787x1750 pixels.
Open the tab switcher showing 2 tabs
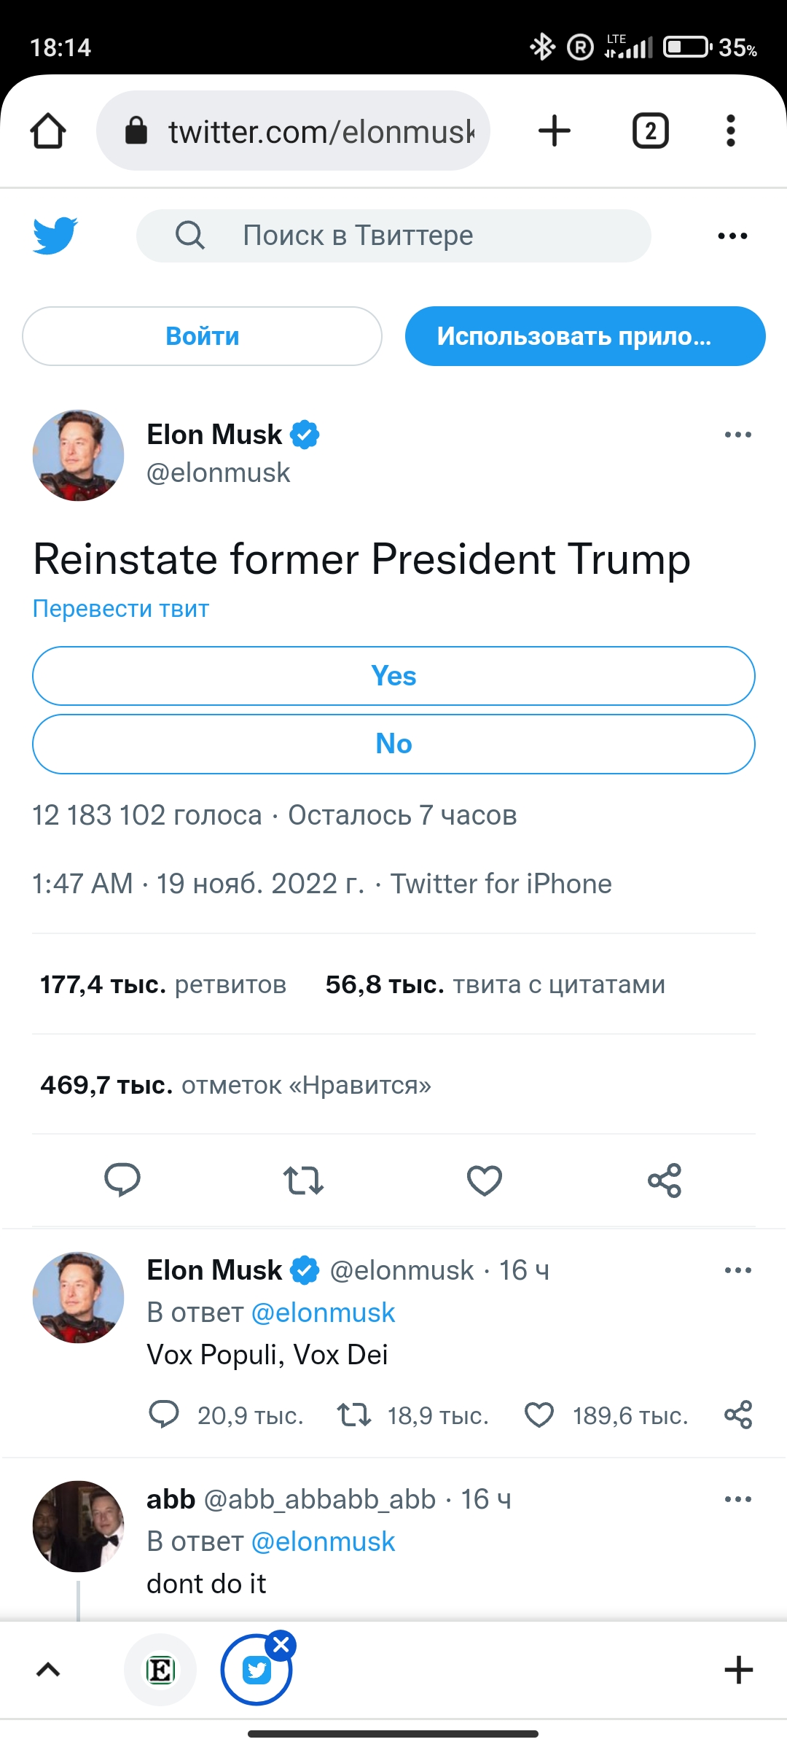(x=650, y=131)
